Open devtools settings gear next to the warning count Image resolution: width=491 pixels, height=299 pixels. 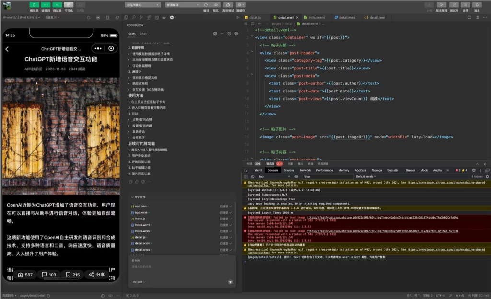point(474,170)
